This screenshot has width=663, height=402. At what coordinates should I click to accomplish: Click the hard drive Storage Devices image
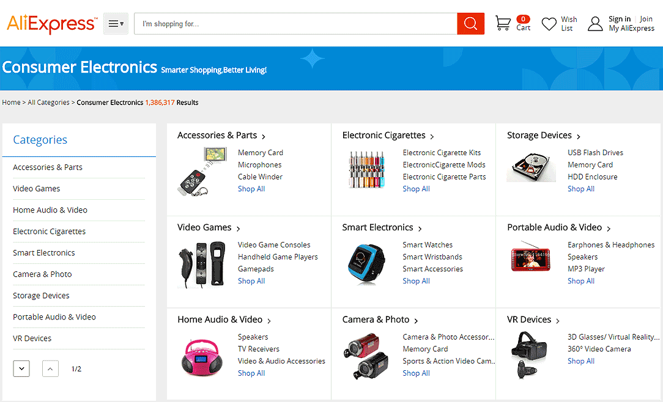pyautogui.click(x=532, y=167)
